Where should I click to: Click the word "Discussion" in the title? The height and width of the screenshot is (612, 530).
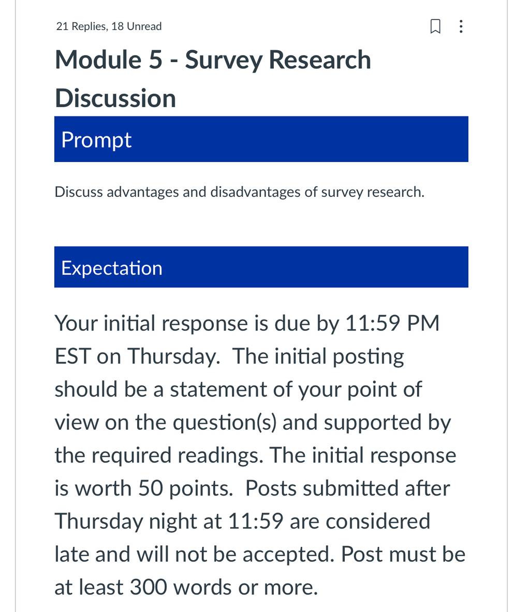pos(115,98)
